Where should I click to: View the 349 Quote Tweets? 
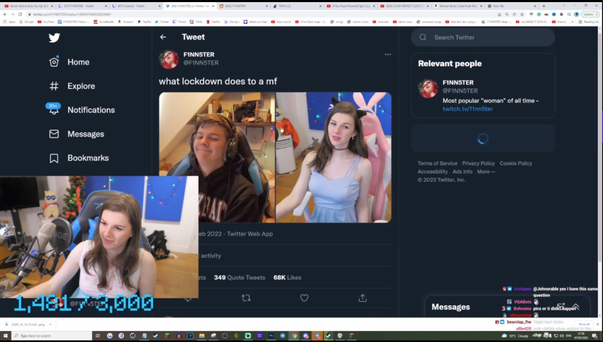[x=239, y=278]
